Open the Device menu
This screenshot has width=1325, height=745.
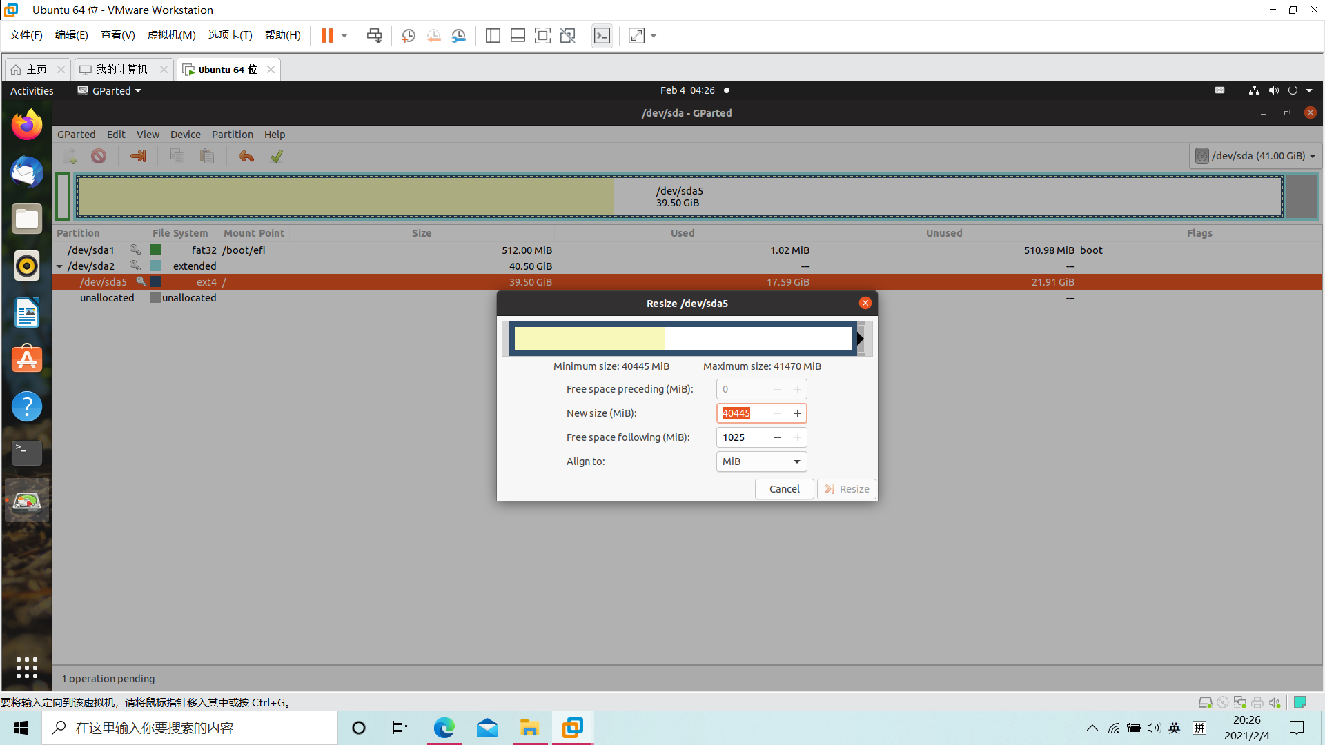point(185,135)
